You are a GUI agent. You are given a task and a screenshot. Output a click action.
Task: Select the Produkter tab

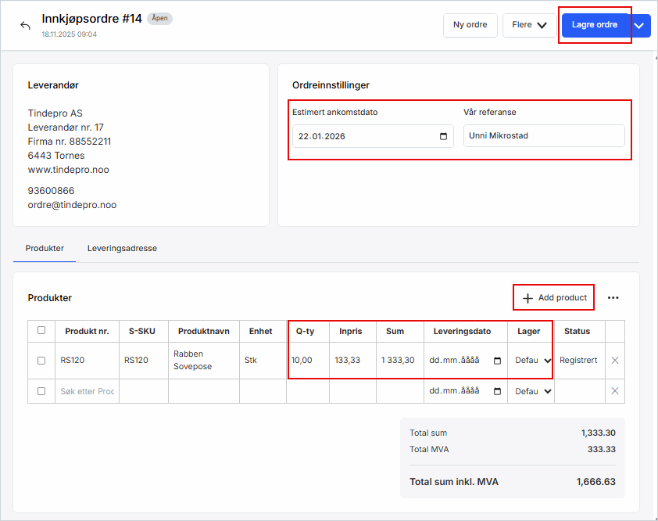coord(45,249)
